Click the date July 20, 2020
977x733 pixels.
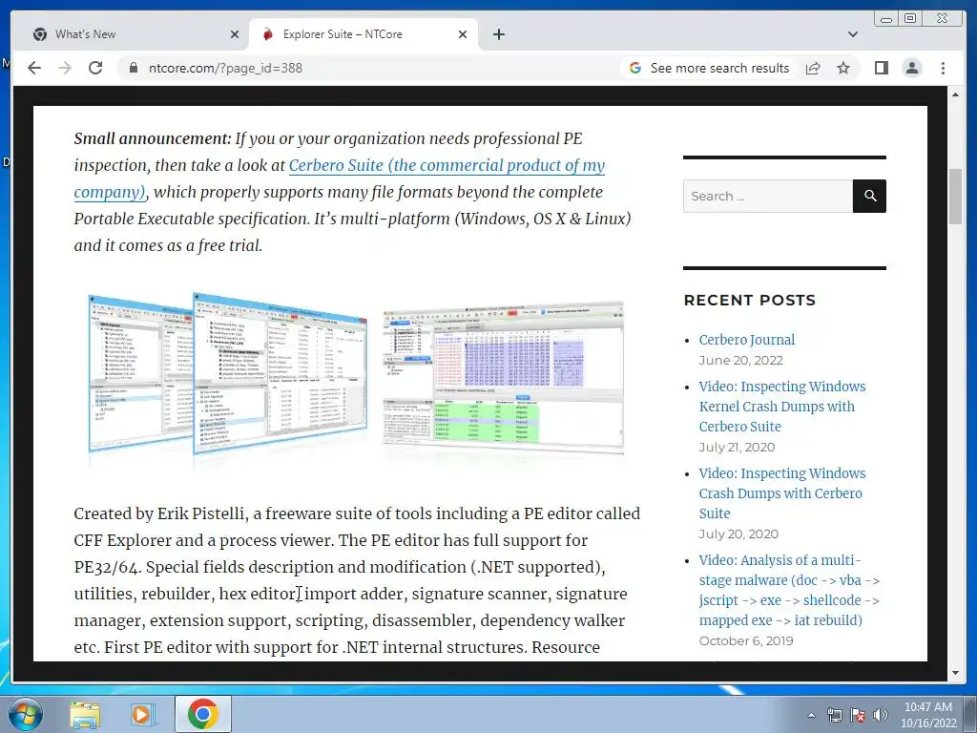tap(738, 534)
